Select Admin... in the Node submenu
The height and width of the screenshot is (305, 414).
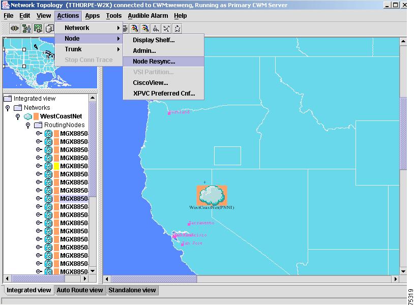pyautogui.click(x=163, y=51)
